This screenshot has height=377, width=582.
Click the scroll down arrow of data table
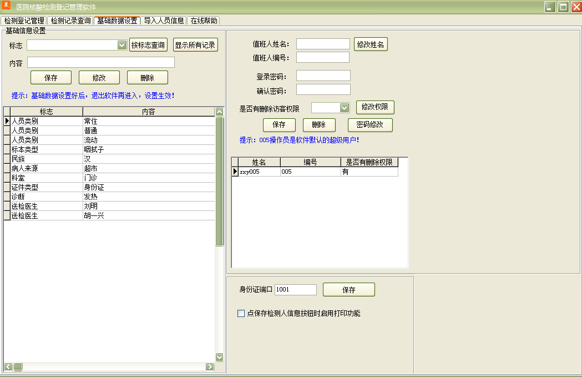point(219,357)
